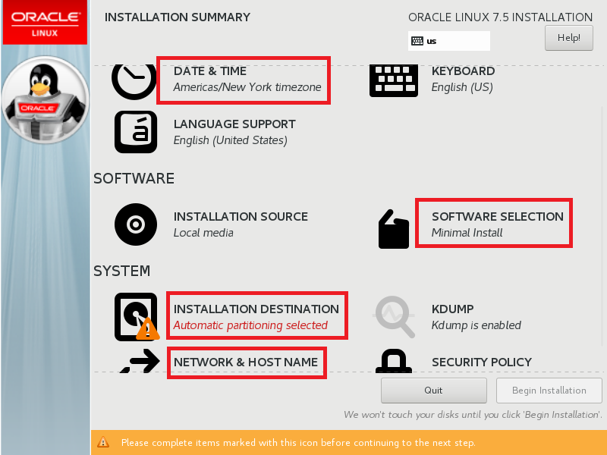Select the Keyboard settings icon
This screenshot has width=607, height=455.
coord(394,79)
